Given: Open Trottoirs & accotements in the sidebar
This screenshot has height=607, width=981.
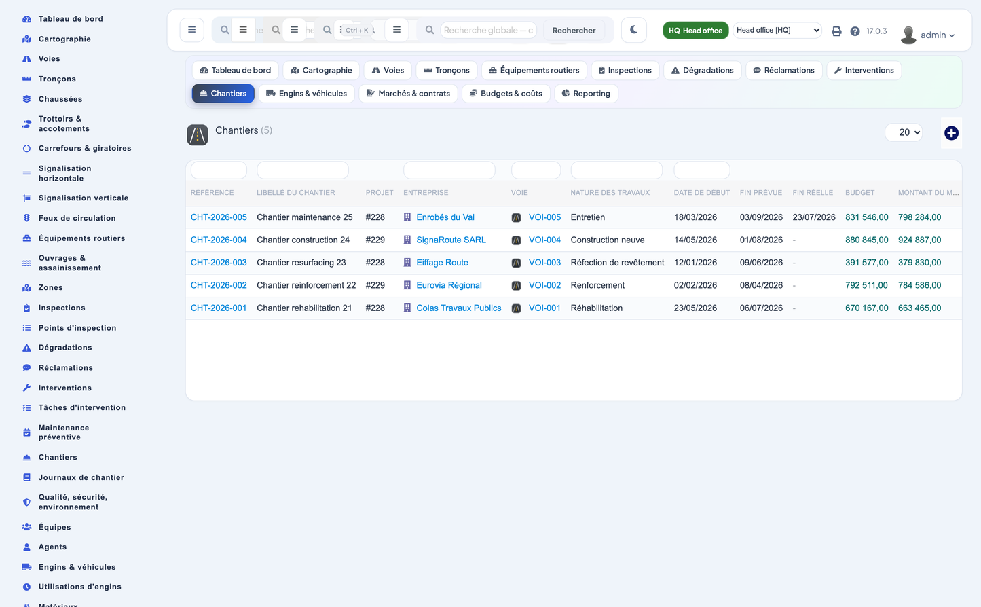Looking at the screenshot, I should click(x=64, y=124).
